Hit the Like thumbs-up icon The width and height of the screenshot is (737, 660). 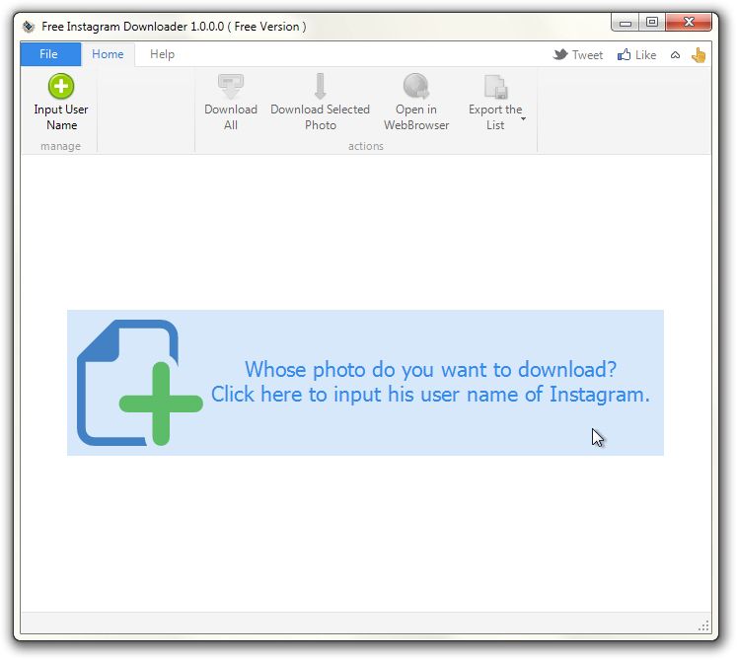pos(625,55)
